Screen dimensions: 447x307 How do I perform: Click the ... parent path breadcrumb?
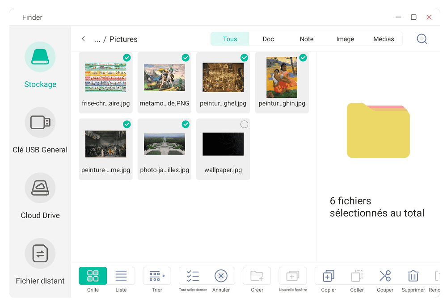pos(97,39)
